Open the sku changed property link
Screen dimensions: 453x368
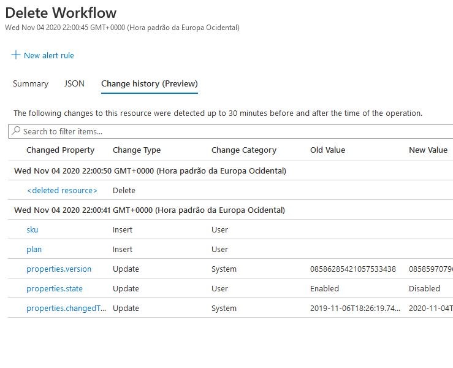pyautogui.click(x=32, y=229)
